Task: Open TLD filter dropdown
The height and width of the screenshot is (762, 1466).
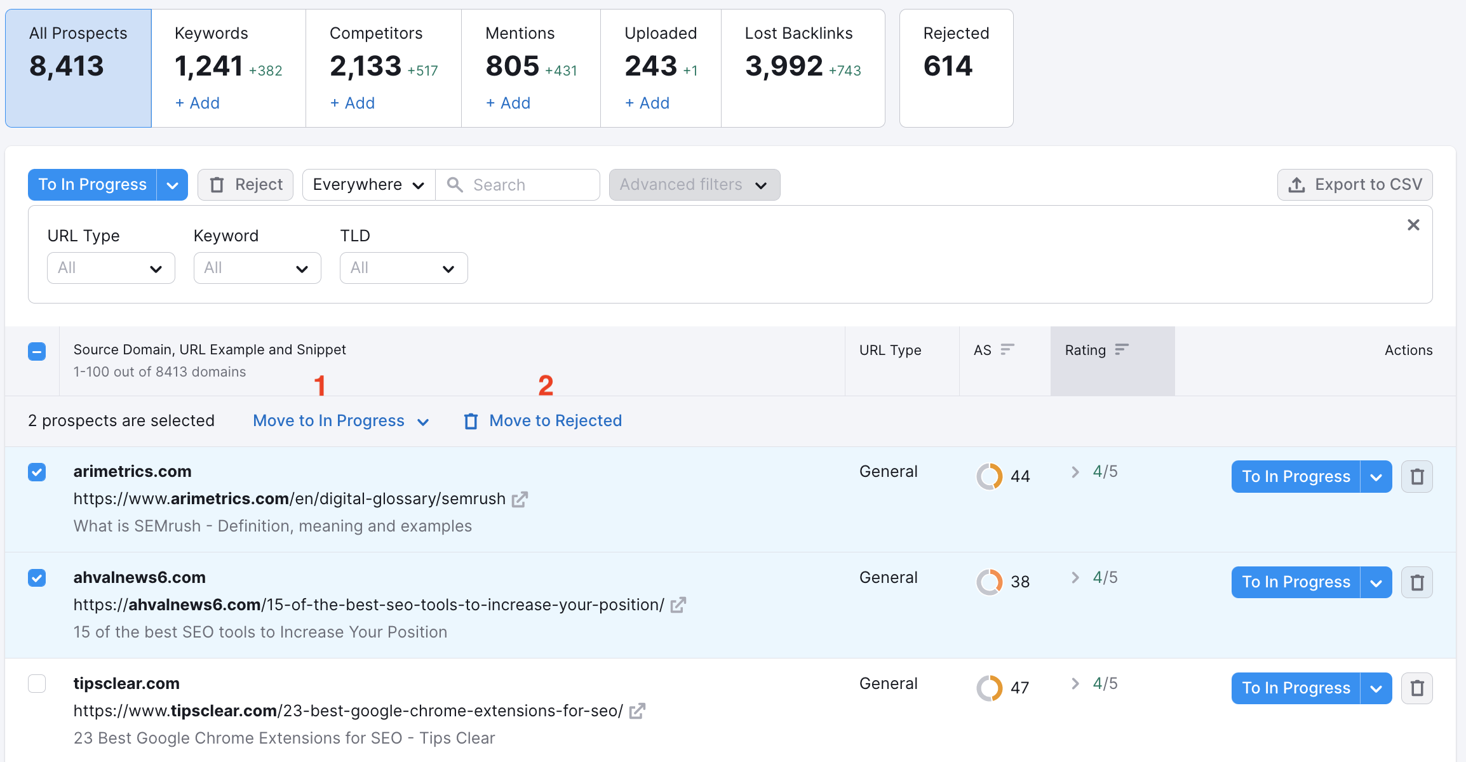Action: (403, 268)
